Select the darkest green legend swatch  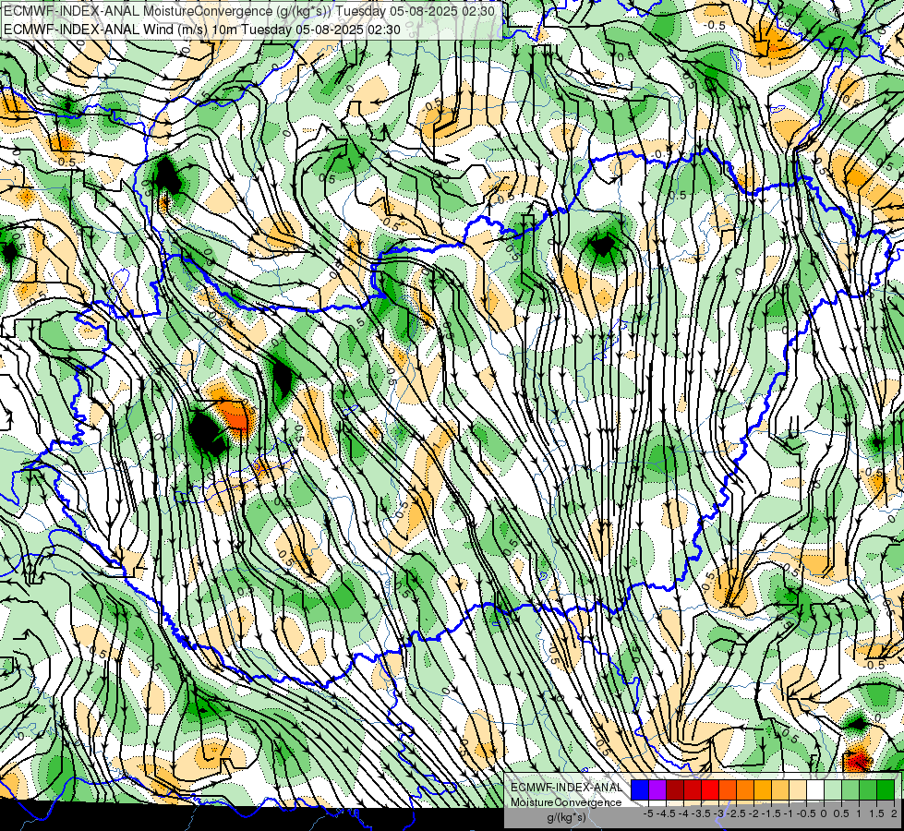pos(886,789)
